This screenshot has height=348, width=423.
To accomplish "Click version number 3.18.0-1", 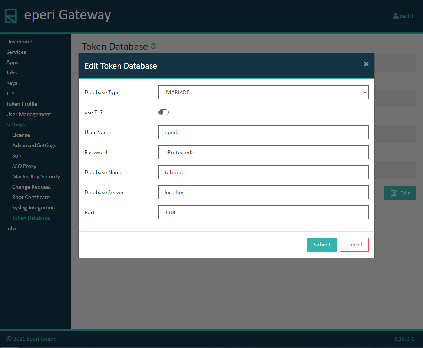I will [404, 339].
